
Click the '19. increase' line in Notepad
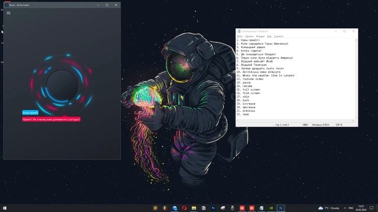pos(246,104)
